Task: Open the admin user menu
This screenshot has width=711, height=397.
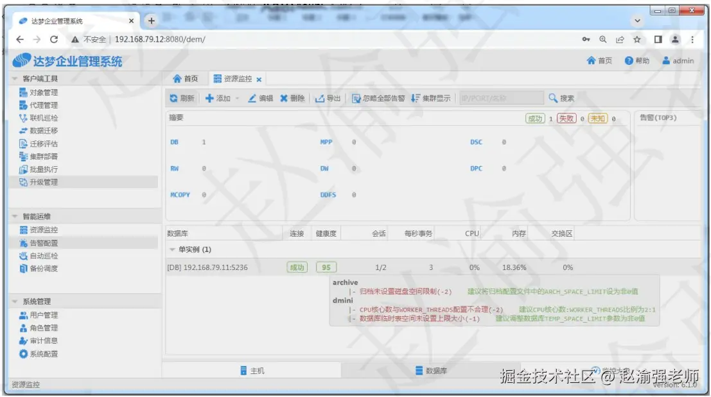Action: 678,61
